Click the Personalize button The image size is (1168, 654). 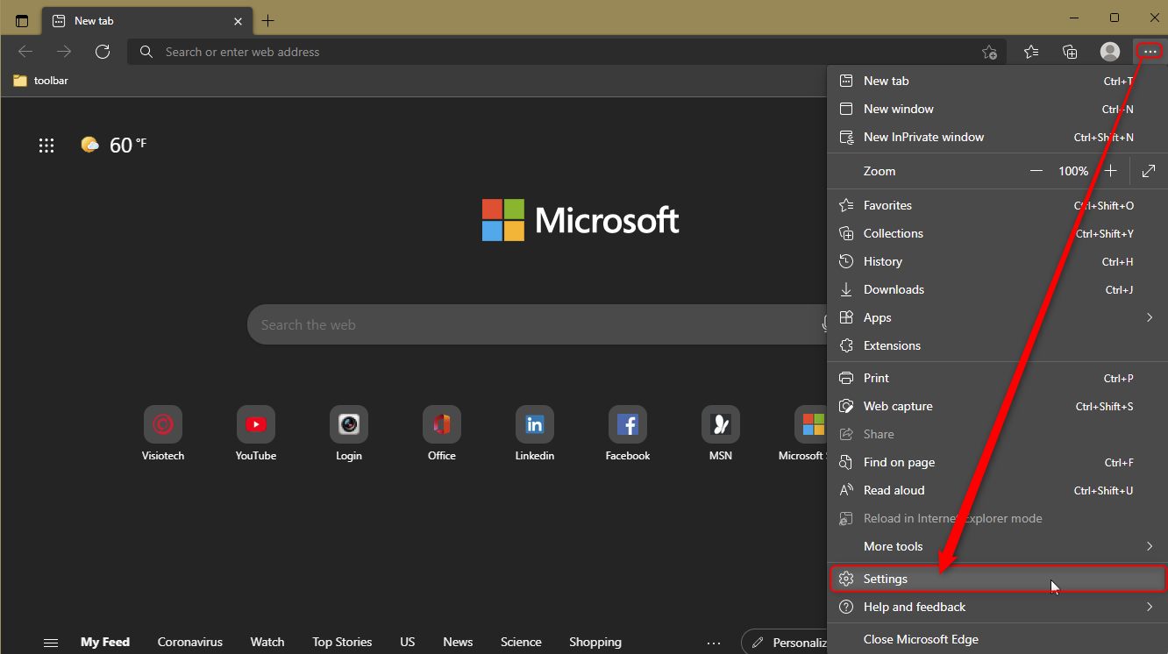point(785,643)
